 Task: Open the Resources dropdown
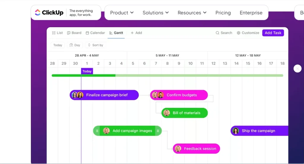pos(192,13)
